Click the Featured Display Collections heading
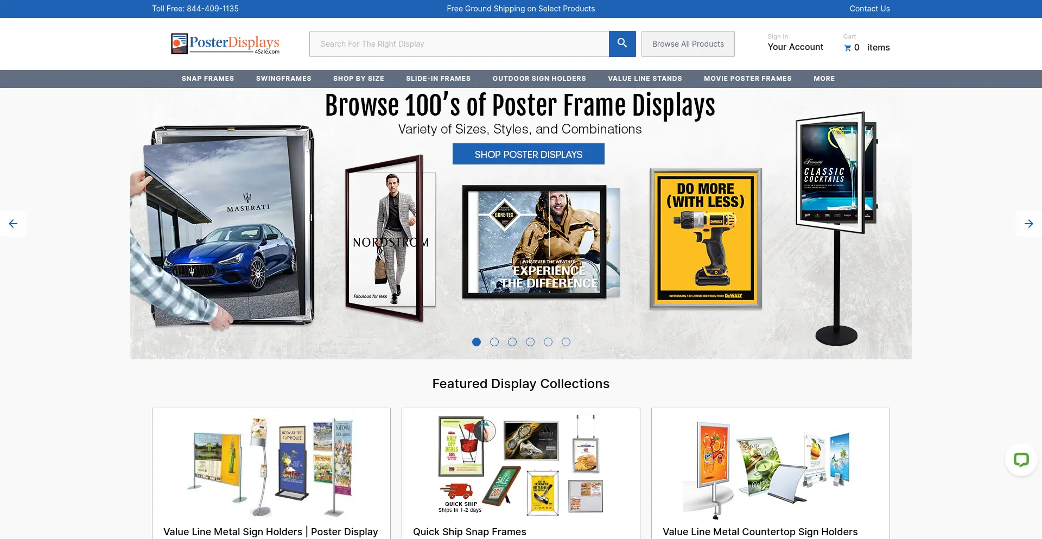Viewport: 1042px width, 539px height. click(x=521, y=384)
